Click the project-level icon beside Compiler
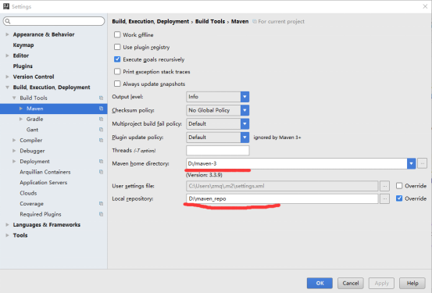Viewport: 432px width, 293px height. pos(101,140)
